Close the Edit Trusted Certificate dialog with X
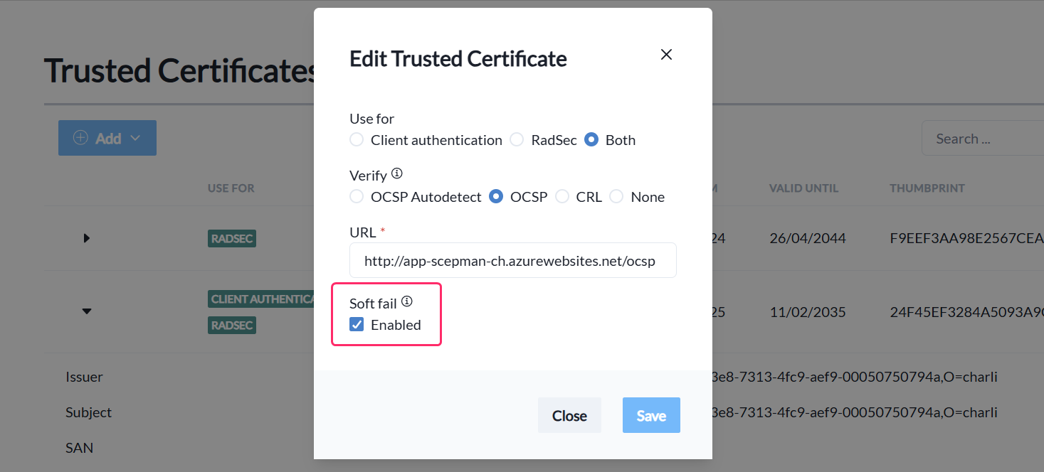 666,55
